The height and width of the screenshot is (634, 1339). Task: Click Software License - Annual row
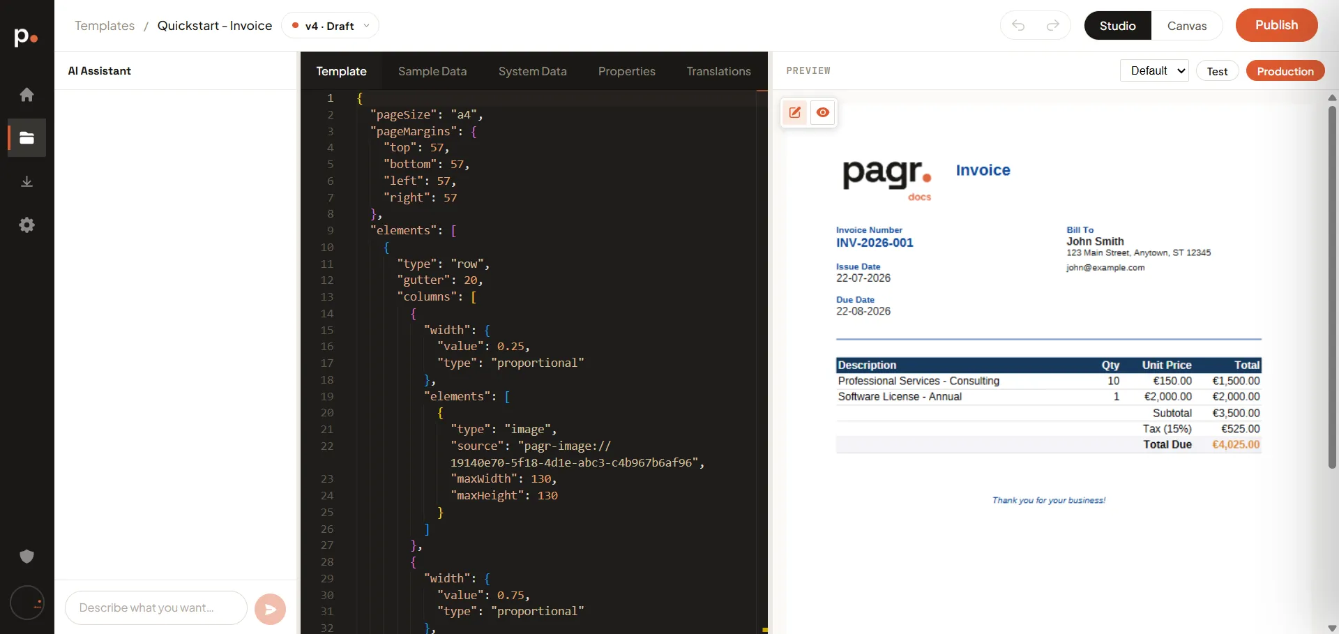1049,396
